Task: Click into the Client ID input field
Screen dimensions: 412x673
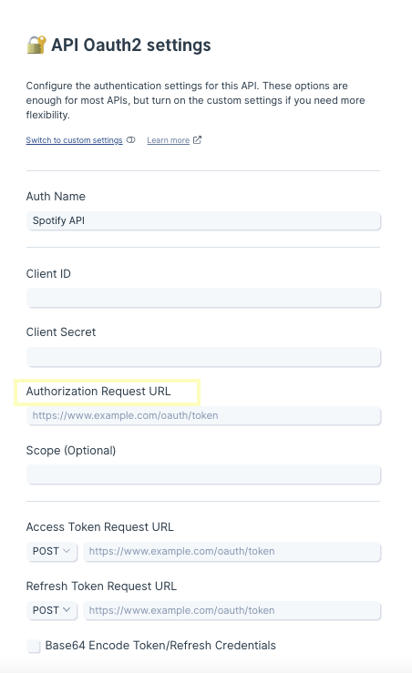Action: click(x=203, y=298)
